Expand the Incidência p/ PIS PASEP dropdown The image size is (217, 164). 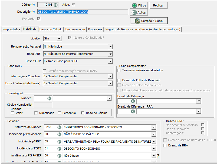coord(154,156)
